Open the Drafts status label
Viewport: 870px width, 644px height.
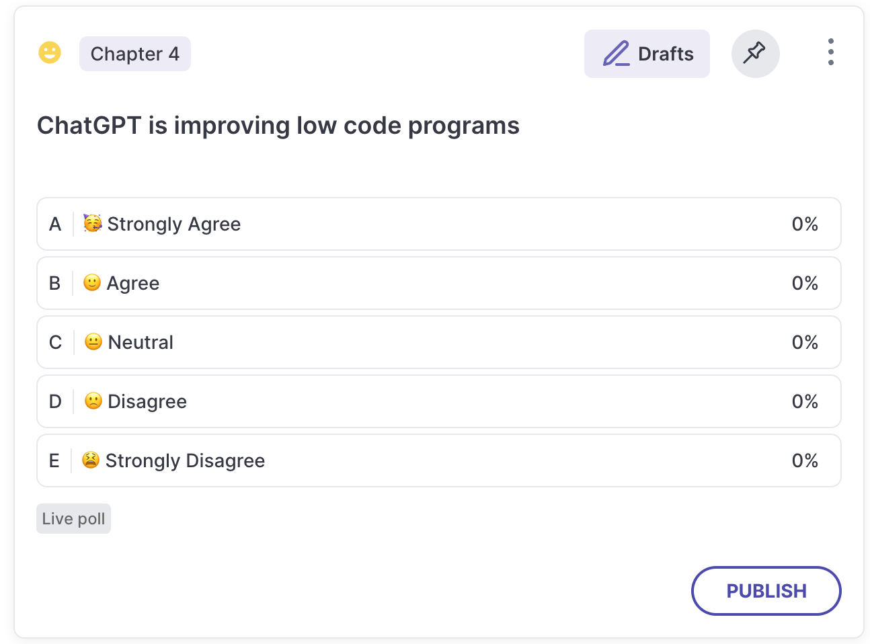[647, 54]
